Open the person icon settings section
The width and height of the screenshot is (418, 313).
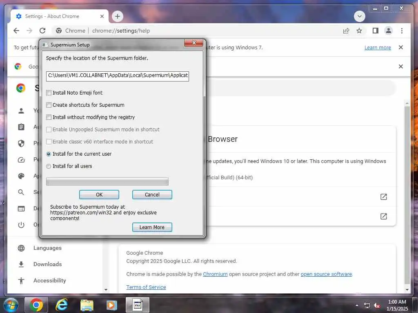21,110
